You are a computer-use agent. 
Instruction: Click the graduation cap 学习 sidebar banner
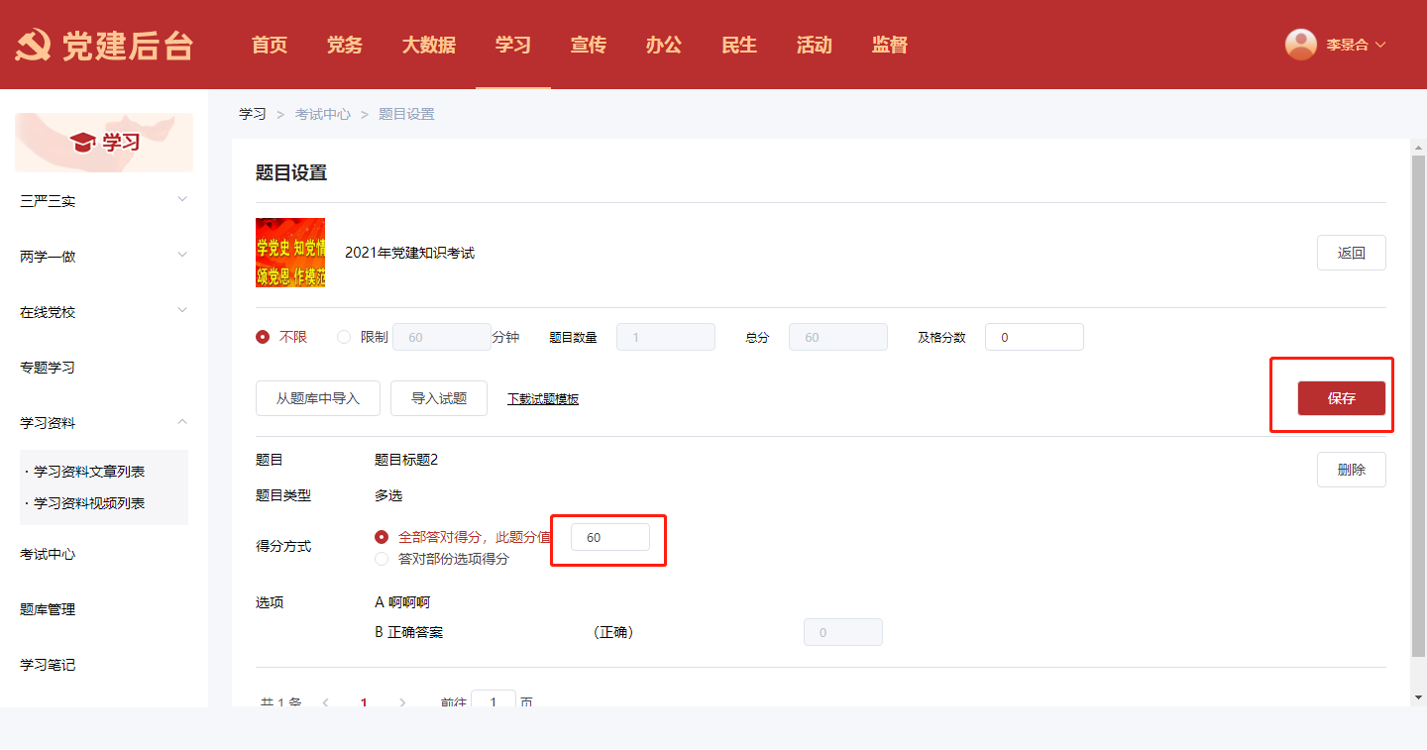[x=104, y=143]
